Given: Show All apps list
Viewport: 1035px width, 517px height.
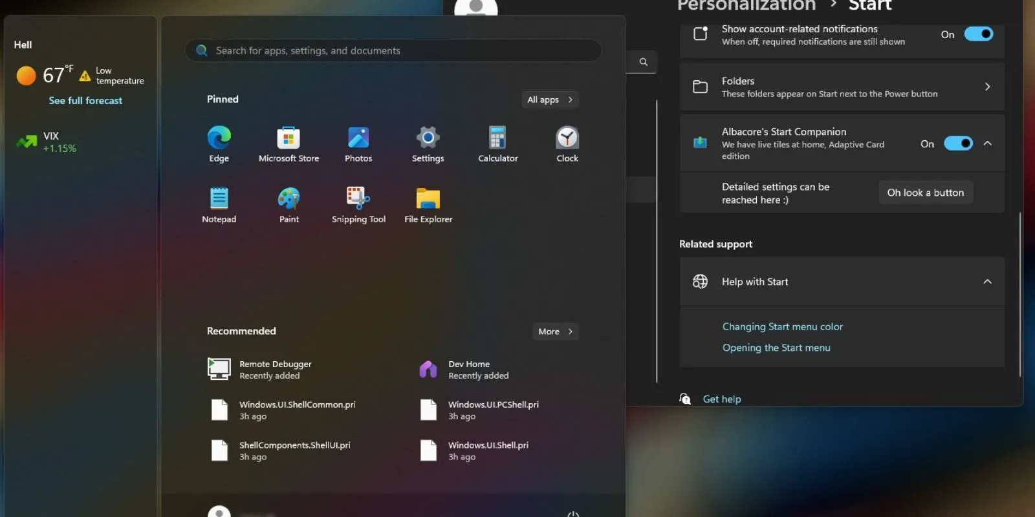Looking at the screenshot, I should pyautogui.click(x=550, y=100).
